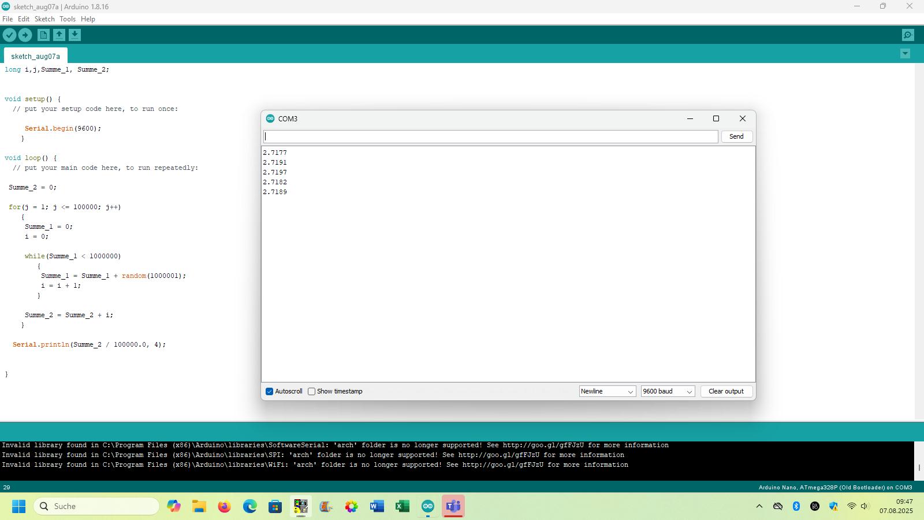924x520 pixels.
Task: Click the Clear output button
Action: click(726, 392)
